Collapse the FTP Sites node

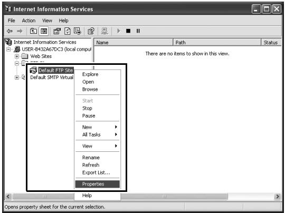(17, 63)
